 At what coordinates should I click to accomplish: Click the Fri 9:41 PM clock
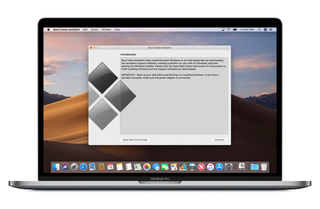[247, 30]
